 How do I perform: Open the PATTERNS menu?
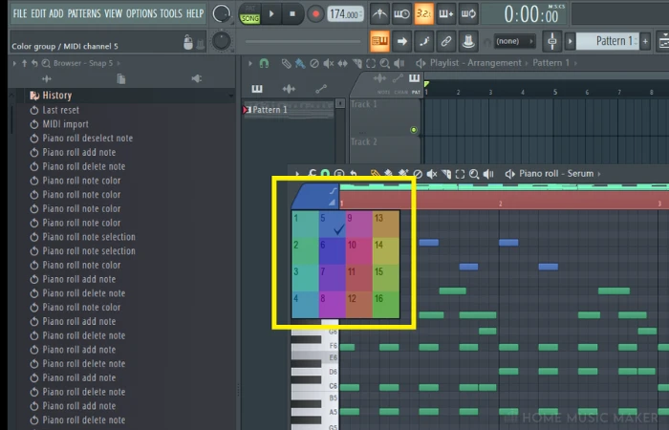84,13
